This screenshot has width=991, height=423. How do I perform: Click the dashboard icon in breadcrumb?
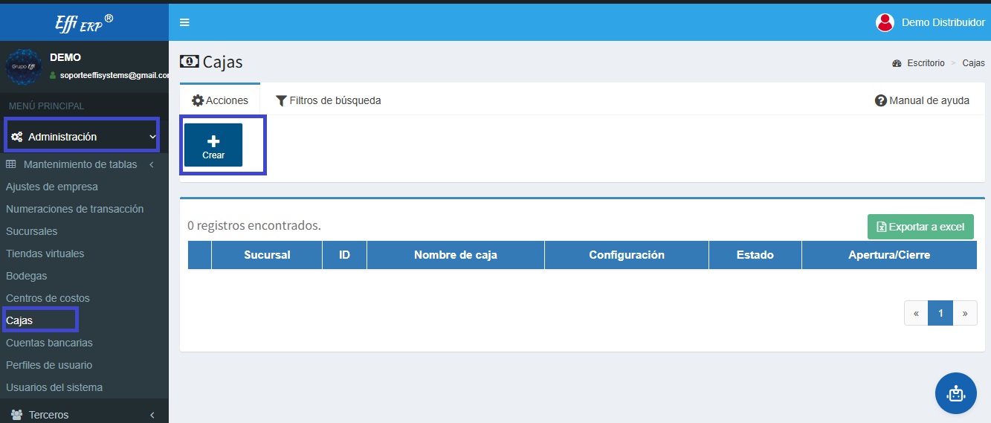point(897,63)
